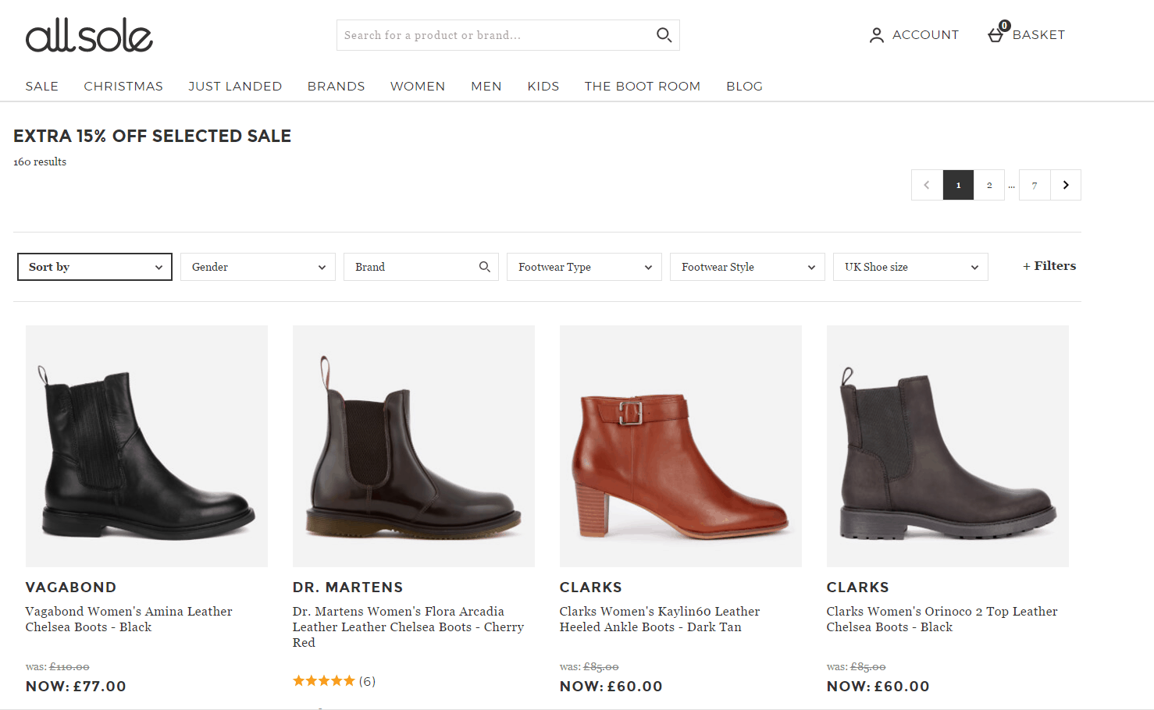The image size is (1154, 710).
Task: Open the JUST LANDED menu
Action: (x=235, y=87)
